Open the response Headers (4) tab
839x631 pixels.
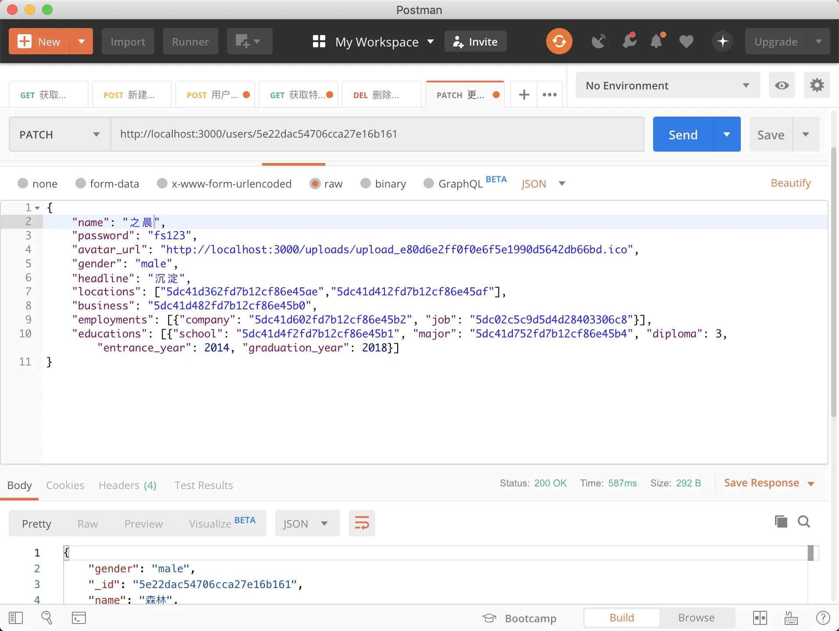[x=127, y=485]
